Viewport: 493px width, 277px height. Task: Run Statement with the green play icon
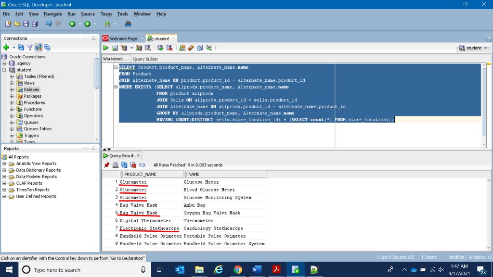pos(105,48)
